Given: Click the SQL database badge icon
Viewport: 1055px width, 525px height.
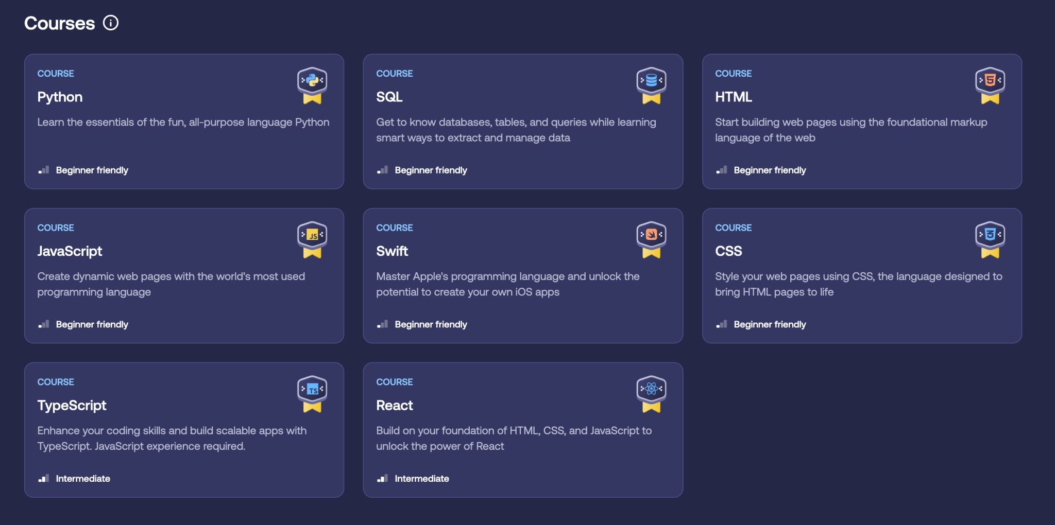Looking at the screenshot, I should pyautogui.click(x=651, y=84).
